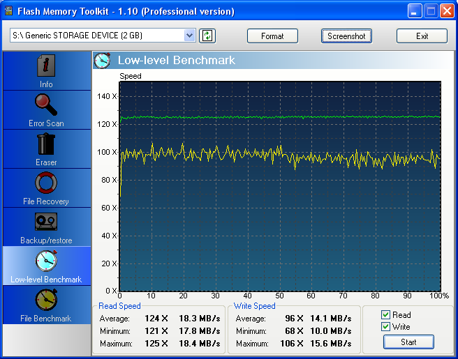Uncheck the Write checkbox
This screenshot has width=458, height=359.
pos(385,327)
